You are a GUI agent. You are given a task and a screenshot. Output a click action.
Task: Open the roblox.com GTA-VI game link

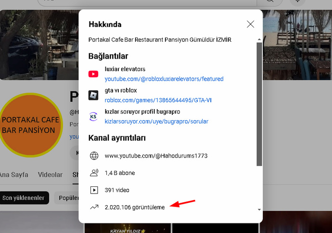(x=158, y=100)
